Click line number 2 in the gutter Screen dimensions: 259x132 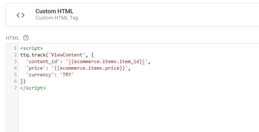click(x=15, y=55)
